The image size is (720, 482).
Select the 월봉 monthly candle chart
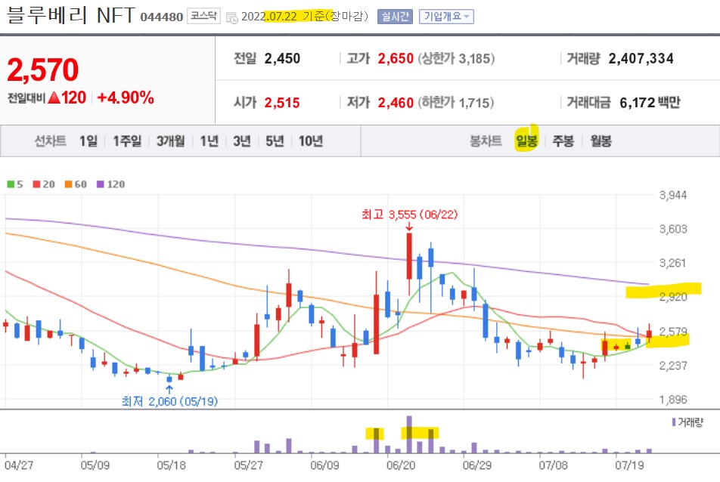601,141
